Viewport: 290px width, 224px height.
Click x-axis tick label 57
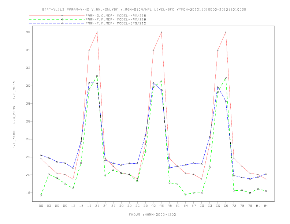click(194, 206)
